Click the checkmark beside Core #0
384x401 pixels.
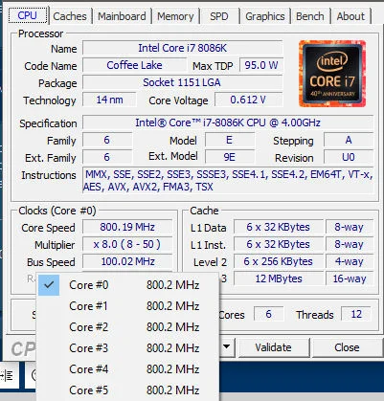tap(49, 284)
